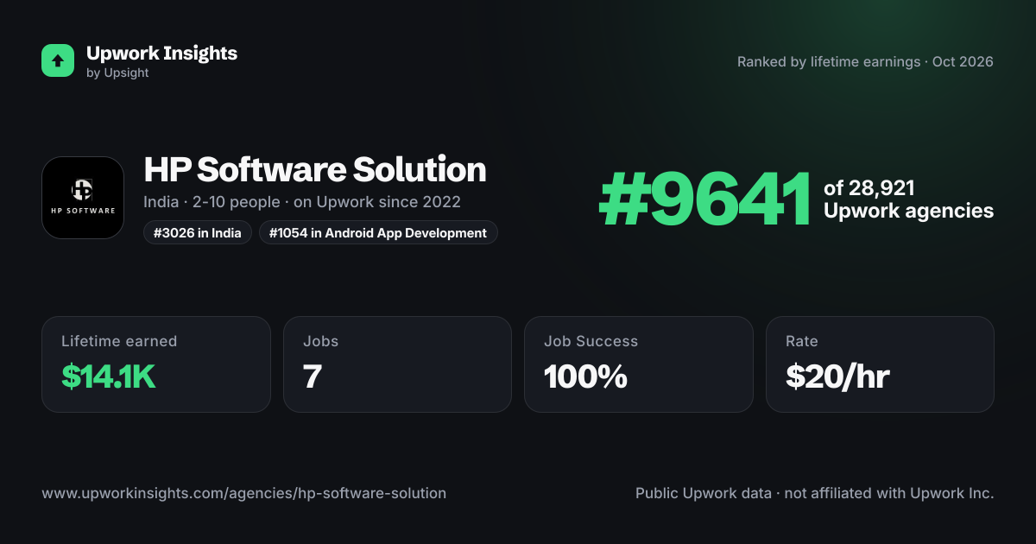Open the Rate $20/hr card
Screen dimensions: 1036x544
point(880,364)
